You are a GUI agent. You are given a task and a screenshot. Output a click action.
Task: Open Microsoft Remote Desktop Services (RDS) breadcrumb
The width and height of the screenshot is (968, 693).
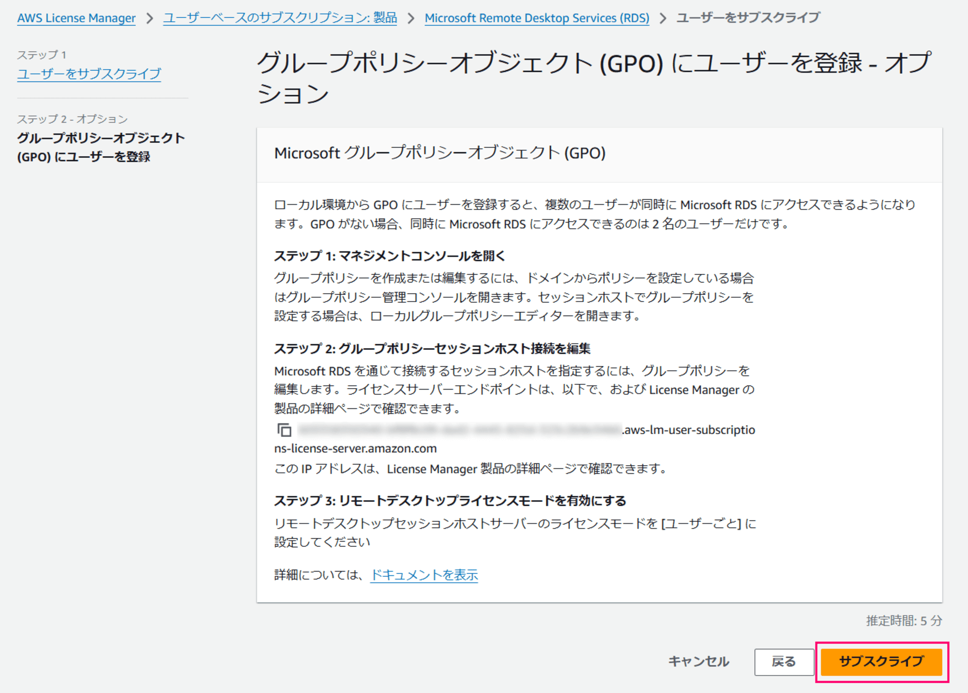[537, 18]
